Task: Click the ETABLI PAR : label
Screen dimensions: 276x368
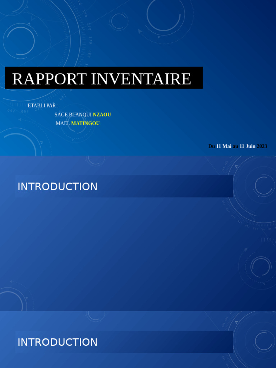Action: [x=43, y=106]
